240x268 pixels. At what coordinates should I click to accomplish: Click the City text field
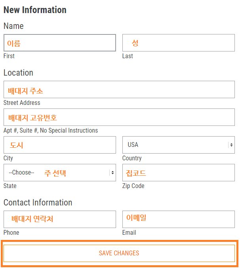point(60,145)
